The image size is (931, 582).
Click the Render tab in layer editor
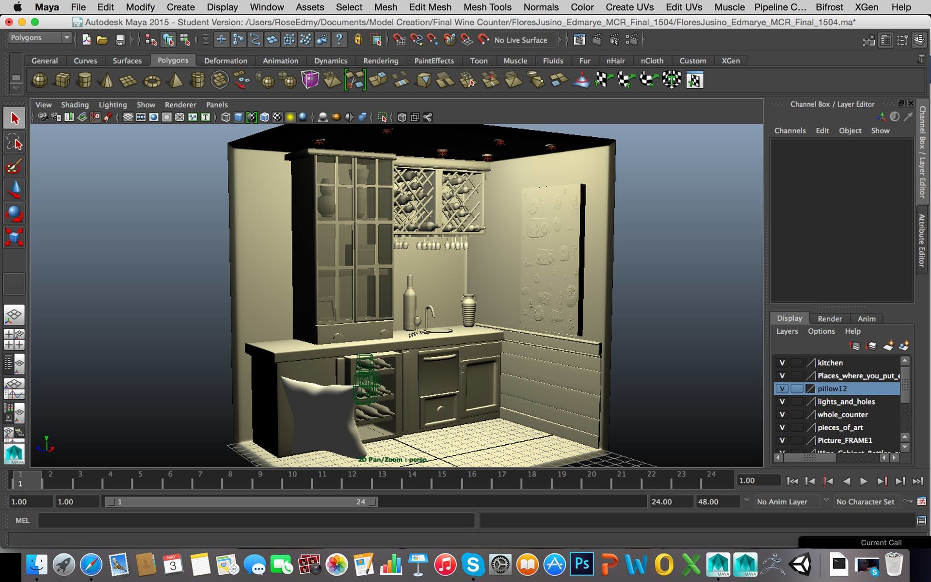pyautogui.click(x=830, y=319)
